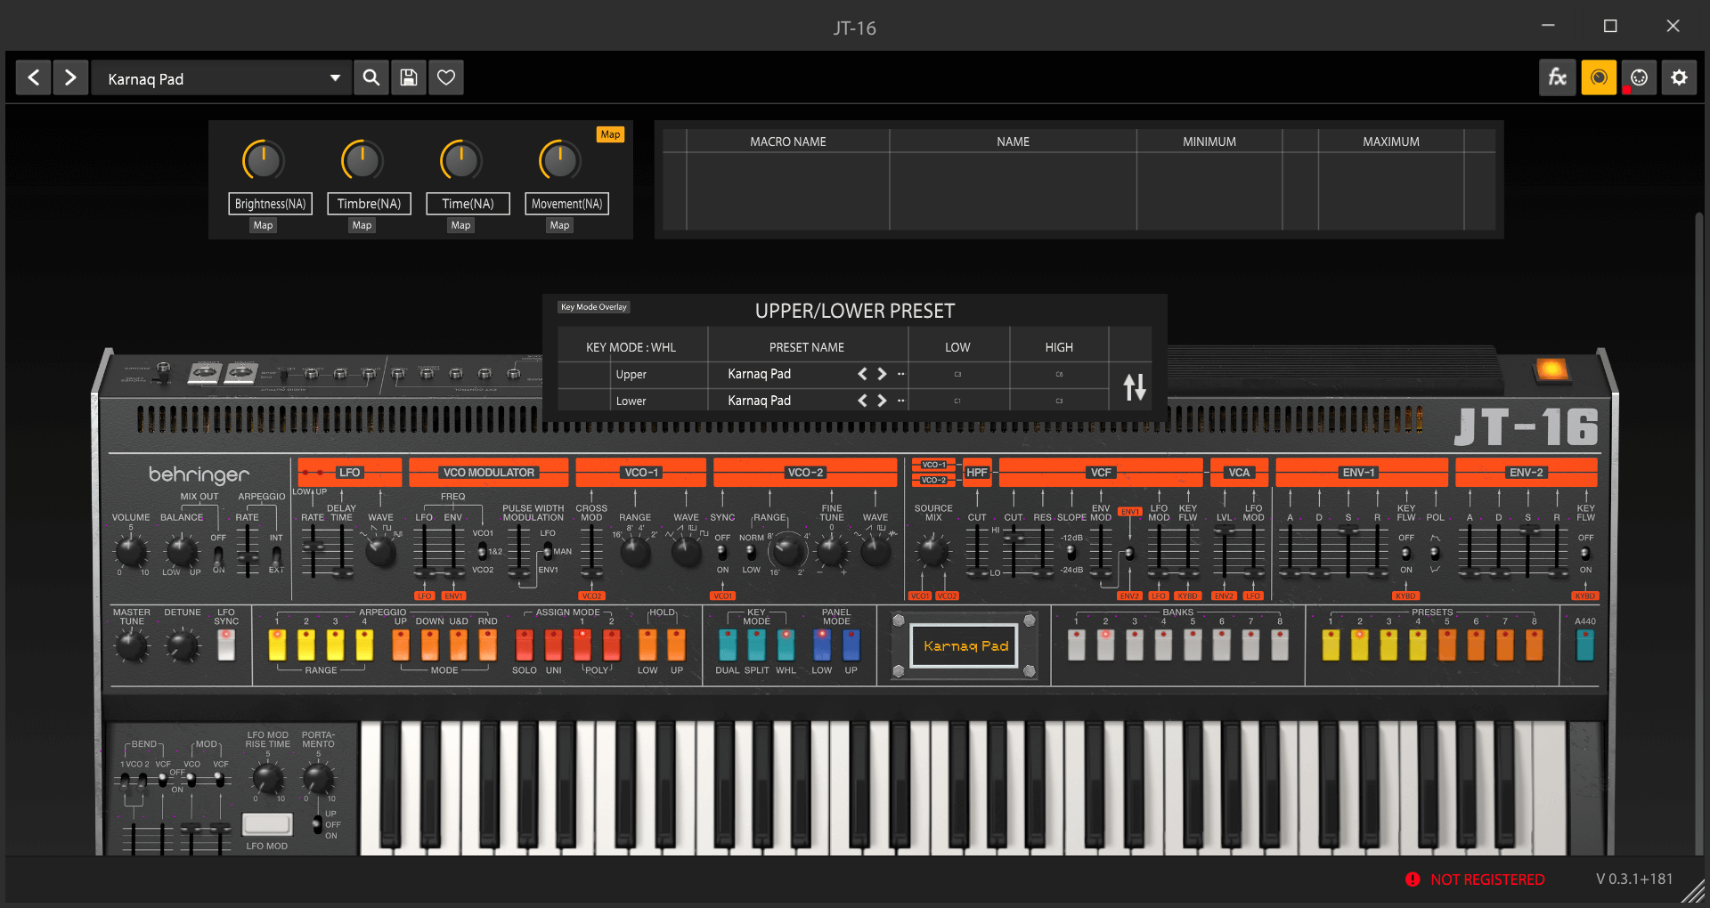Toggle the orange macro knob view icon
The height and width of the screenshot is (908, 1710).
(x=1599, y=78)
